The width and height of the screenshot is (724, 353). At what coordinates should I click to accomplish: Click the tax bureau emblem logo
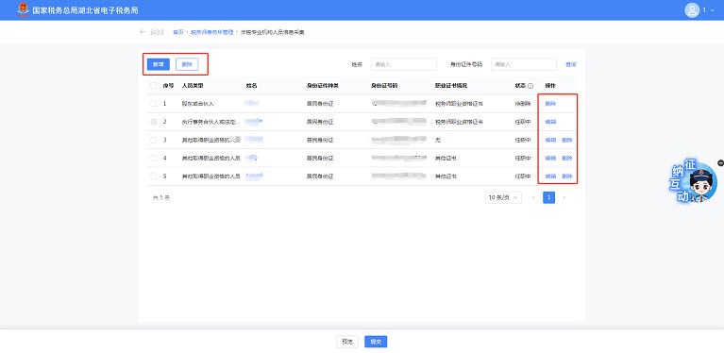pyautogui.click(x=23, y=9)
